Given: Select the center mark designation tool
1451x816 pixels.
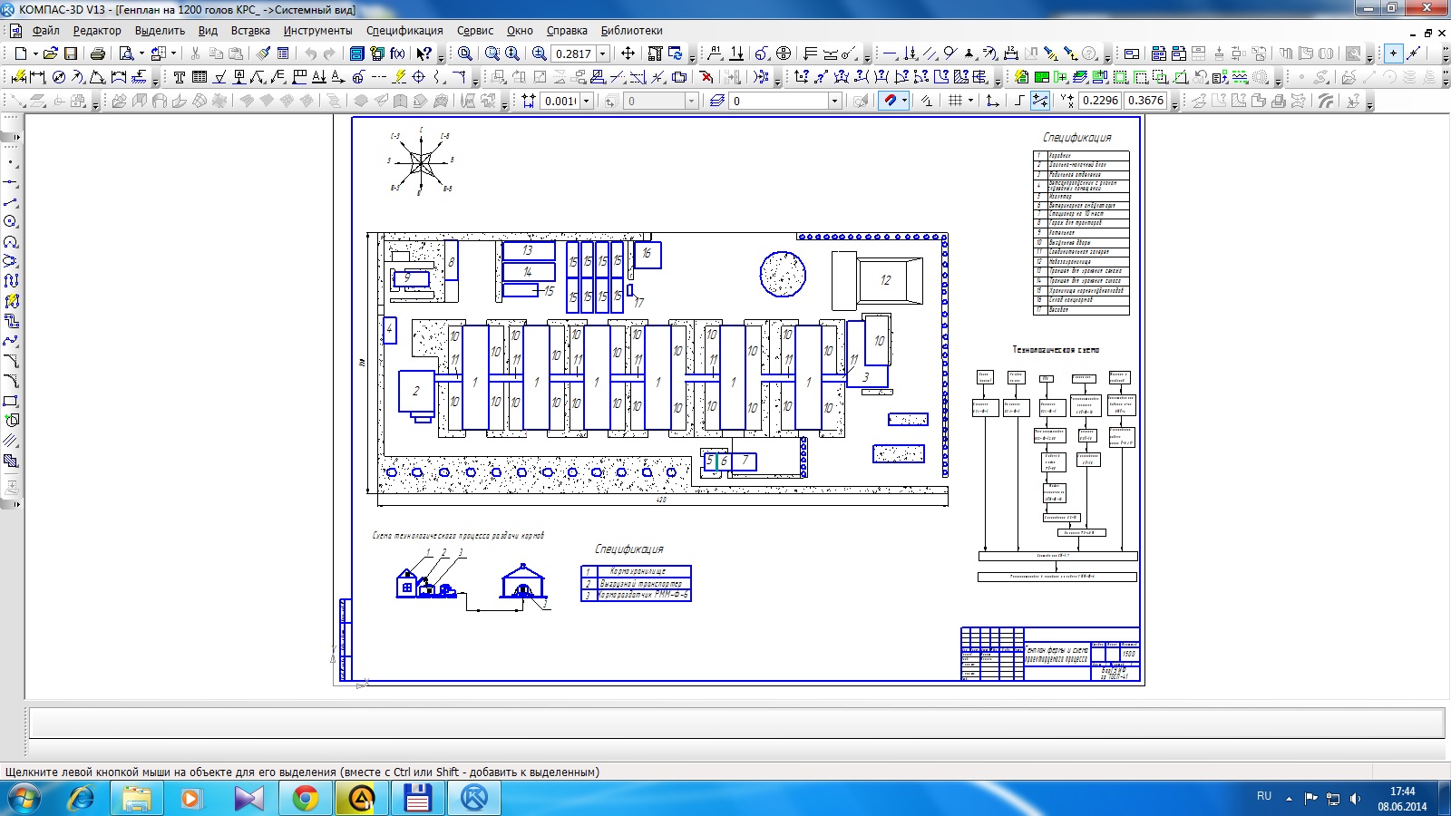Looking at the screenshot, I should click(419, 77).
